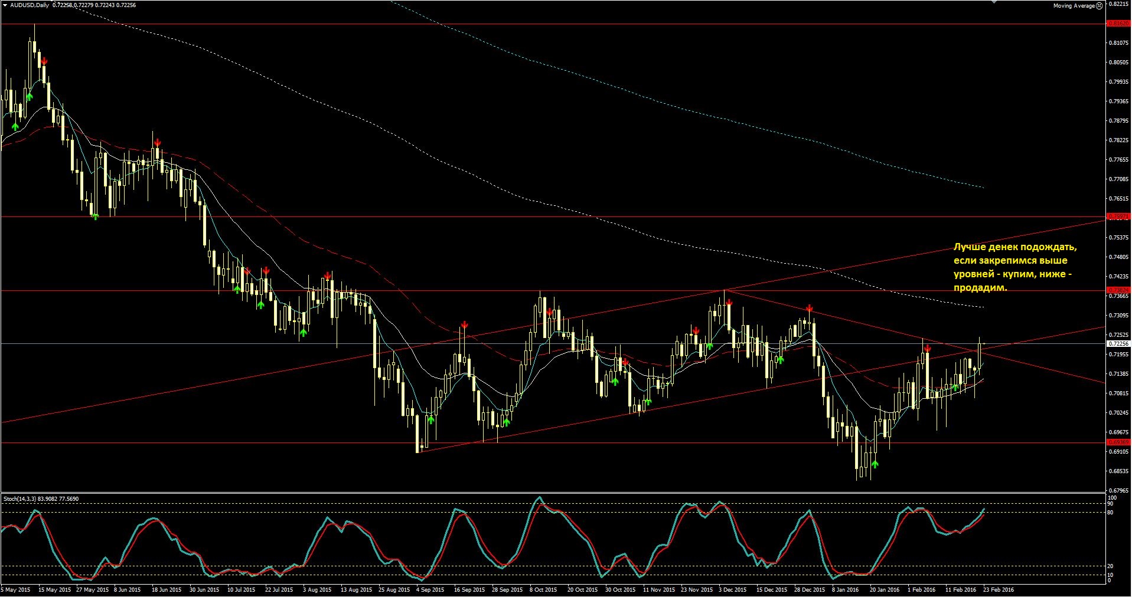Select the red 0.75971 price level label
Screen dimensions: 1132x597
(1118, 217)
